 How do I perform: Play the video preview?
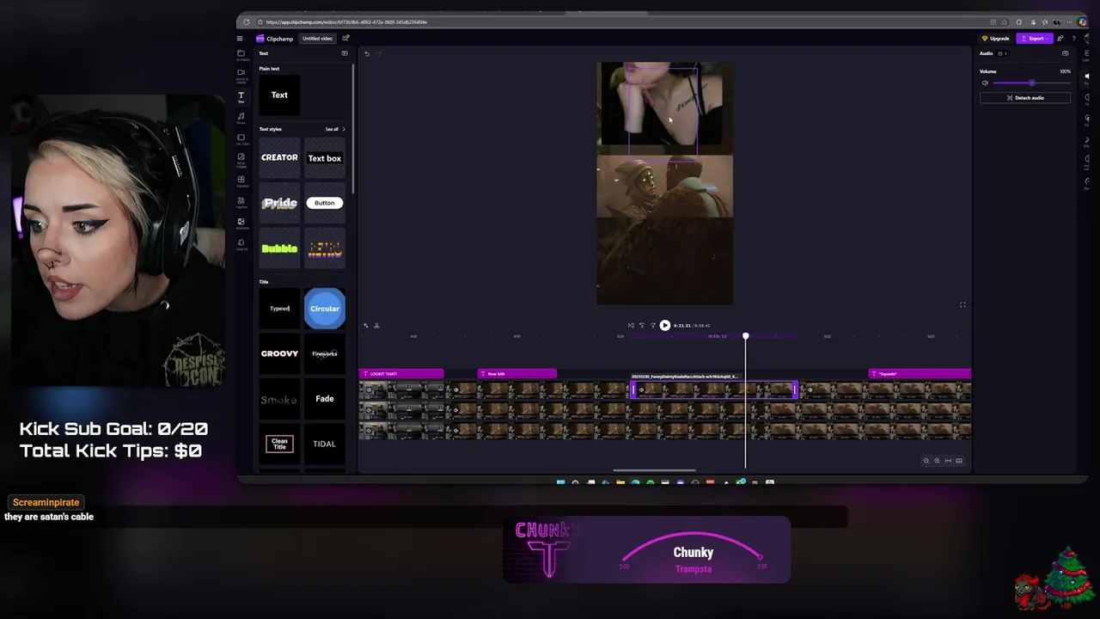(x=664, y=326)
